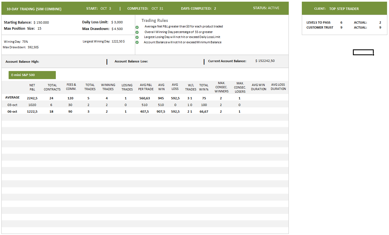
Task: Click the TOTAL WIN % column header
Action: (x=204, y=87)
